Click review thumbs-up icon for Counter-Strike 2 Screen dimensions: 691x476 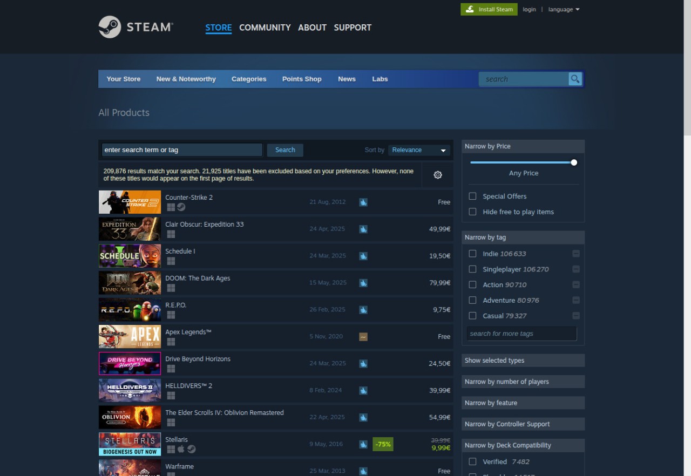(x=363, y=202)
